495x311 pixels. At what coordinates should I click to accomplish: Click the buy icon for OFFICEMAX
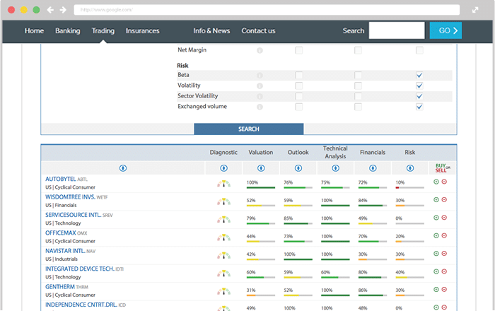click(x=436, y=235)
